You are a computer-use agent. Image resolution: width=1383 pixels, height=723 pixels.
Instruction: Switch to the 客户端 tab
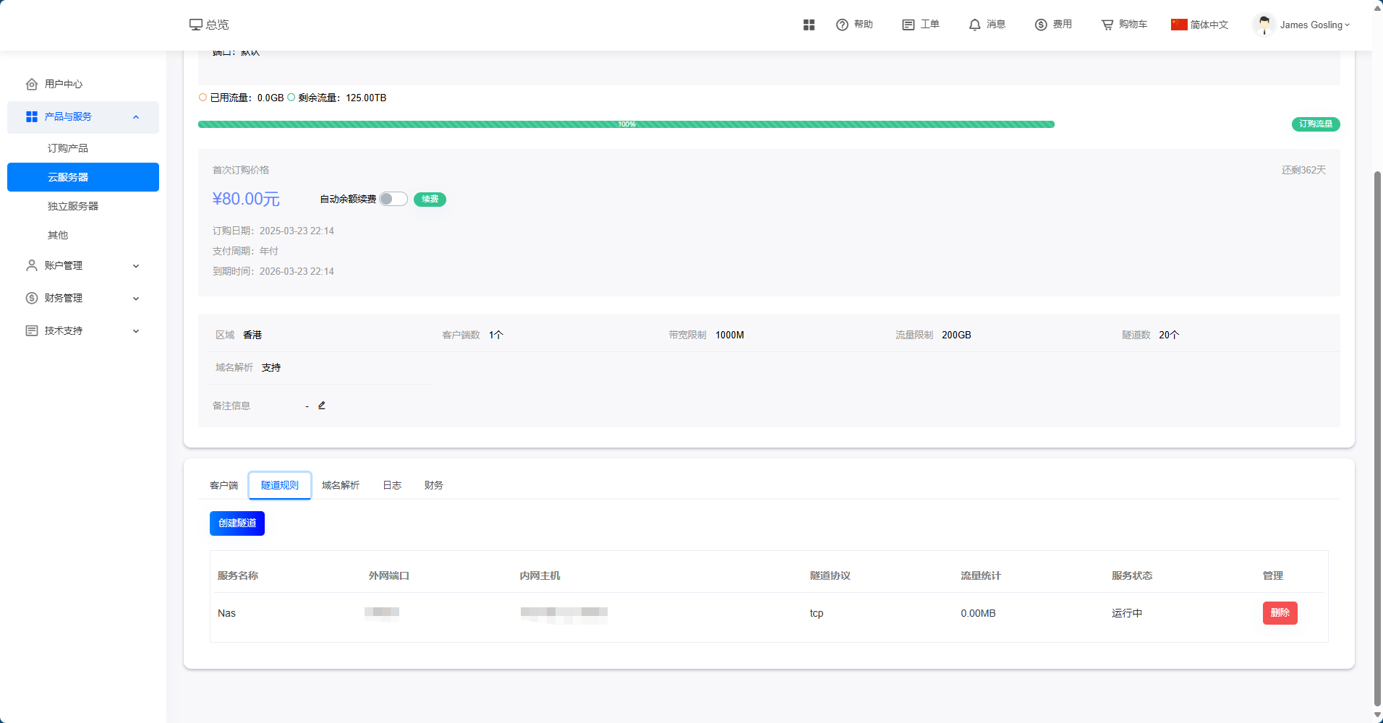pyautogui.click(x=224, y=485)
